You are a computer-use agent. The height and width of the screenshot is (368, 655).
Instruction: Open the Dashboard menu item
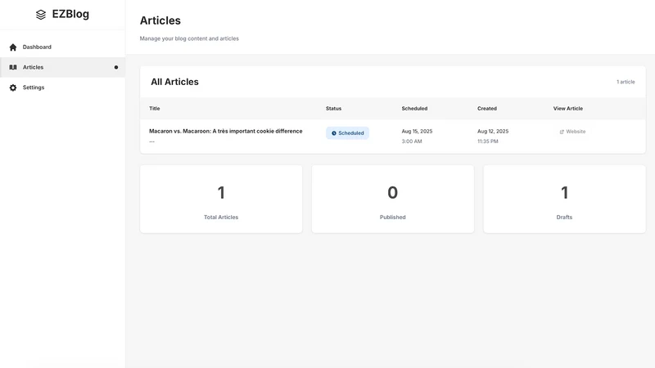click(63, 47)
